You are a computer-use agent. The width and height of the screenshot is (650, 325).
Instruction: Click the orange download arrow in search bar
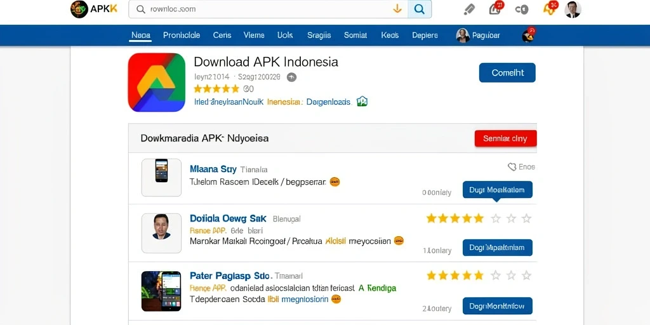pos(397,9)
